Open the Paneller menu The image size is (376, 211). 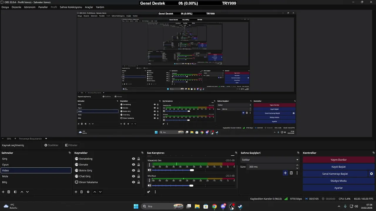click(43, 7)
